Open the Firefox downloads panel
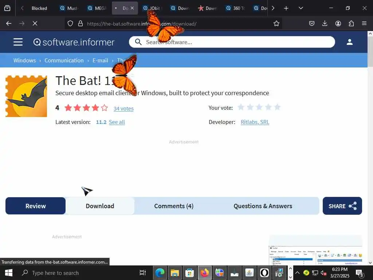The height and width of the screenshot is (280, 373). 325,23
